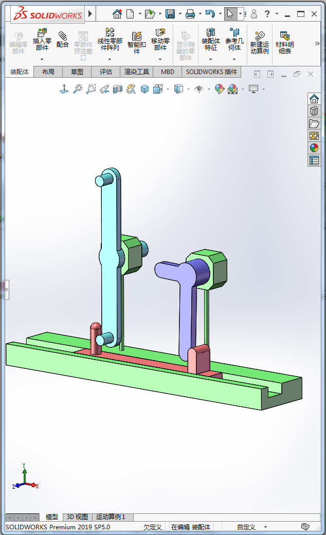The width and height of the screenshot is (326, 535).
Task: Click status bar tag icon at right
Action: coord(305,527)
